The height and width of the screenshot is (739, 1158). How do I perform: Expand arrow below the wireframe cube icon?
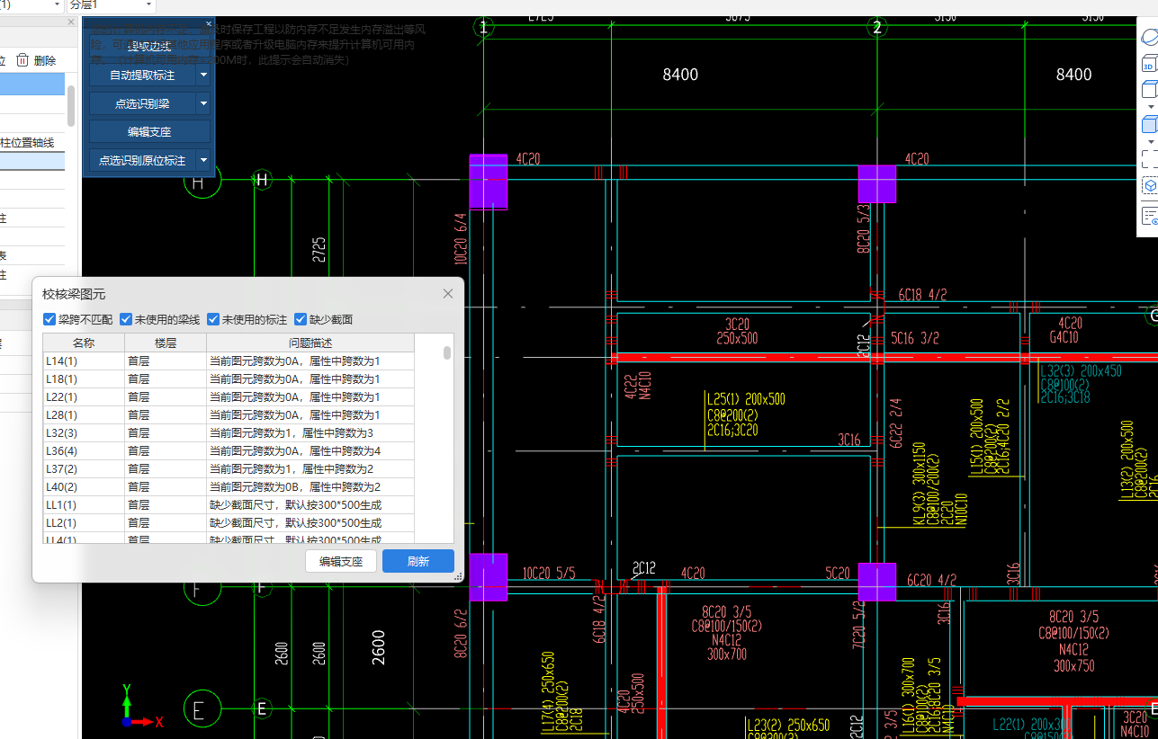point(1150,107)
